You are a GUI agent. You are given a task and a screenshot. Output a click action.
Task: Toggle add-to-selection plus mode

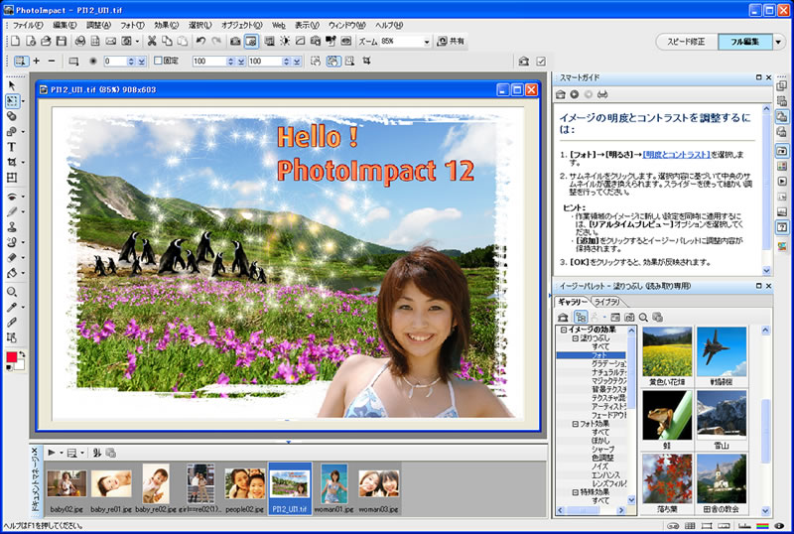pos(37,61)
